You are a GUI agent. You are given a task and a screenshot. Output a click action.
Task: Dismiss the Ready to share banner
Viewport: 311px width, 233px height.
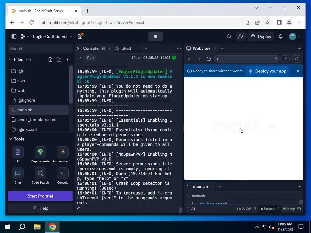298,71
